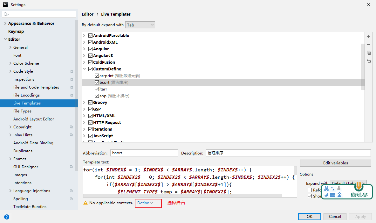Open the 'By default expand with' Tab dropdown
The height and width of the screenshot is (223, 376).
click(140, 25)
